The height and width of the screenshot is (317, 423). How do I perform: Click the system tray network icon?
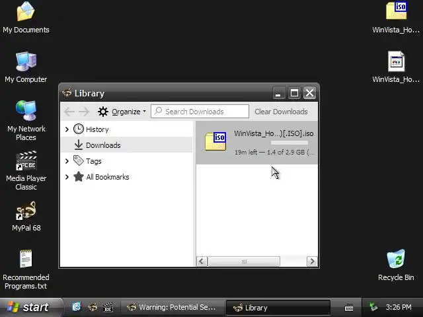(373, 306)
